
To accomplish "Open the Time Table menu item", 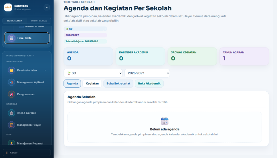I will 27,38.
